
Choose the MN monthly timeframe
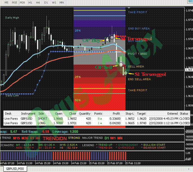tap(62, 2)
